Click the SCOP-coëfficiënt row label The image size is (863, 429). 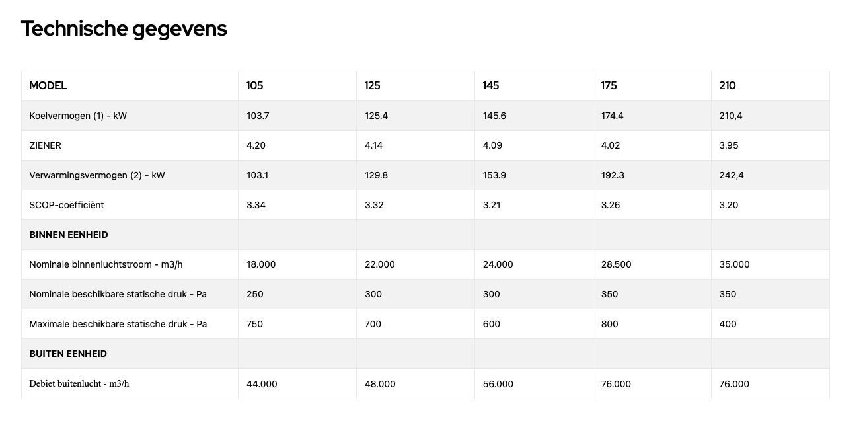click(67, 205)
